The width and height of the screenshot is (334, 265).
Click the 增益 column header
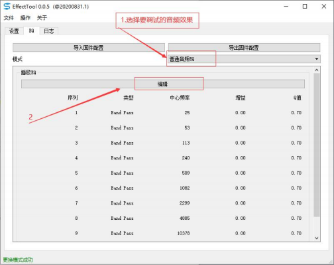coord(241,98)
